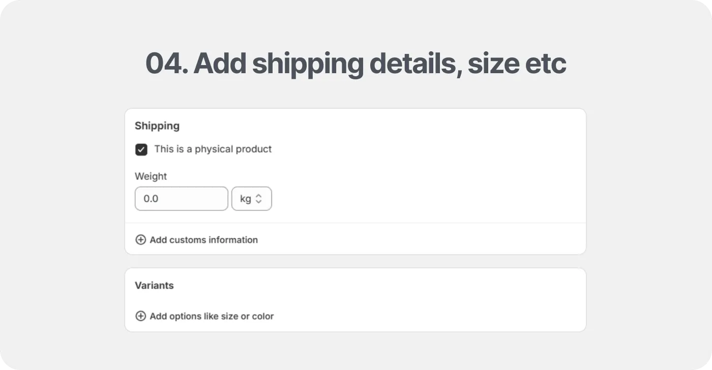Screen dimensions: 712x370
Task: Click Add options like size or color
Action: pos(212,316)
